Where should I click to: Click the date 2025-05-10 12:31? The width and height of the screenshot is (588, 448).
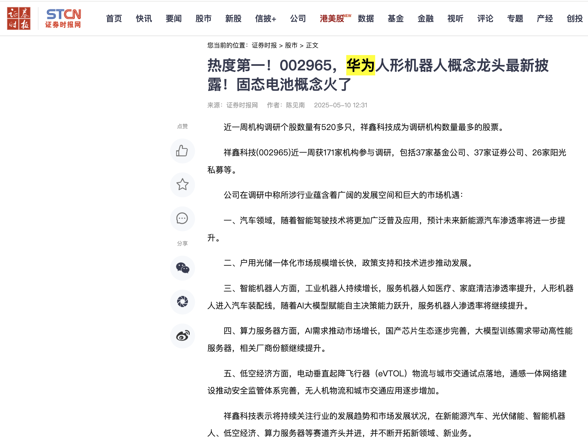[x=340, y=105]
